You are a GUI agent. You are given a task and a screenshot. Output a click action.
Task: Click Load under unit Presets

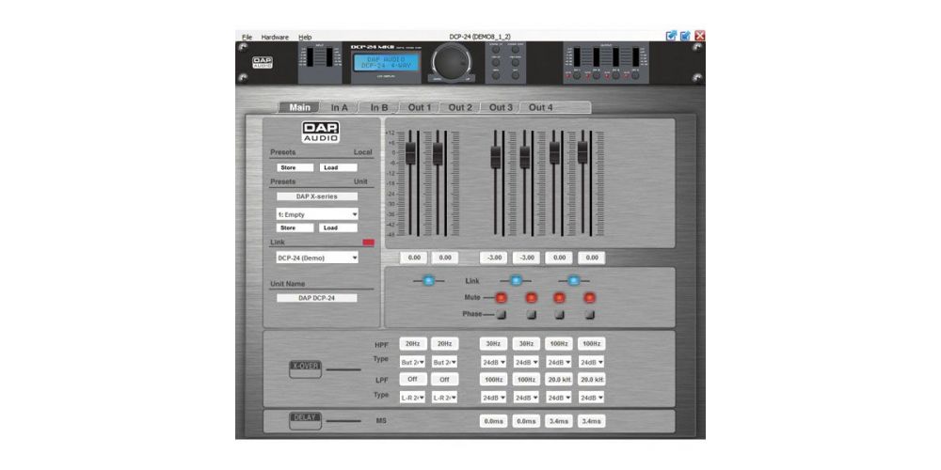click(x=339, y=227)
